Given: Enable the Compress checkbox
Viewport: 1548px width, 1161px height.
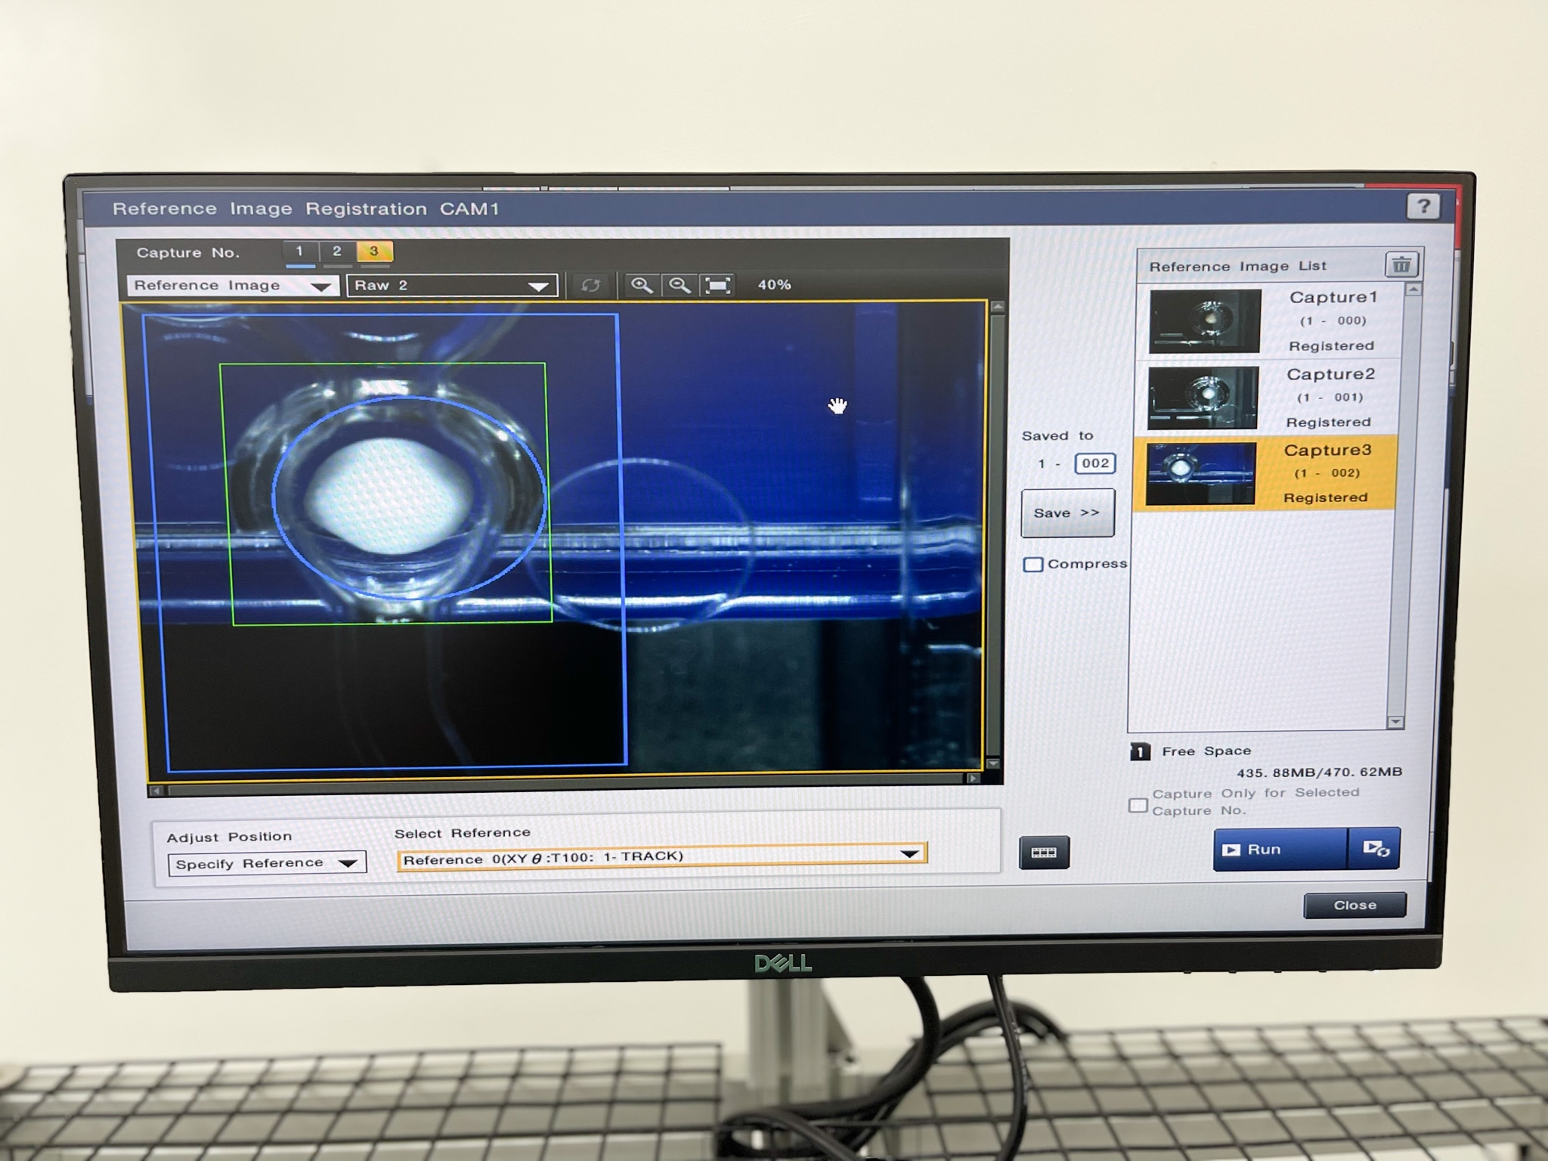Looking at the screenshot, I should tap(1033, 565).
